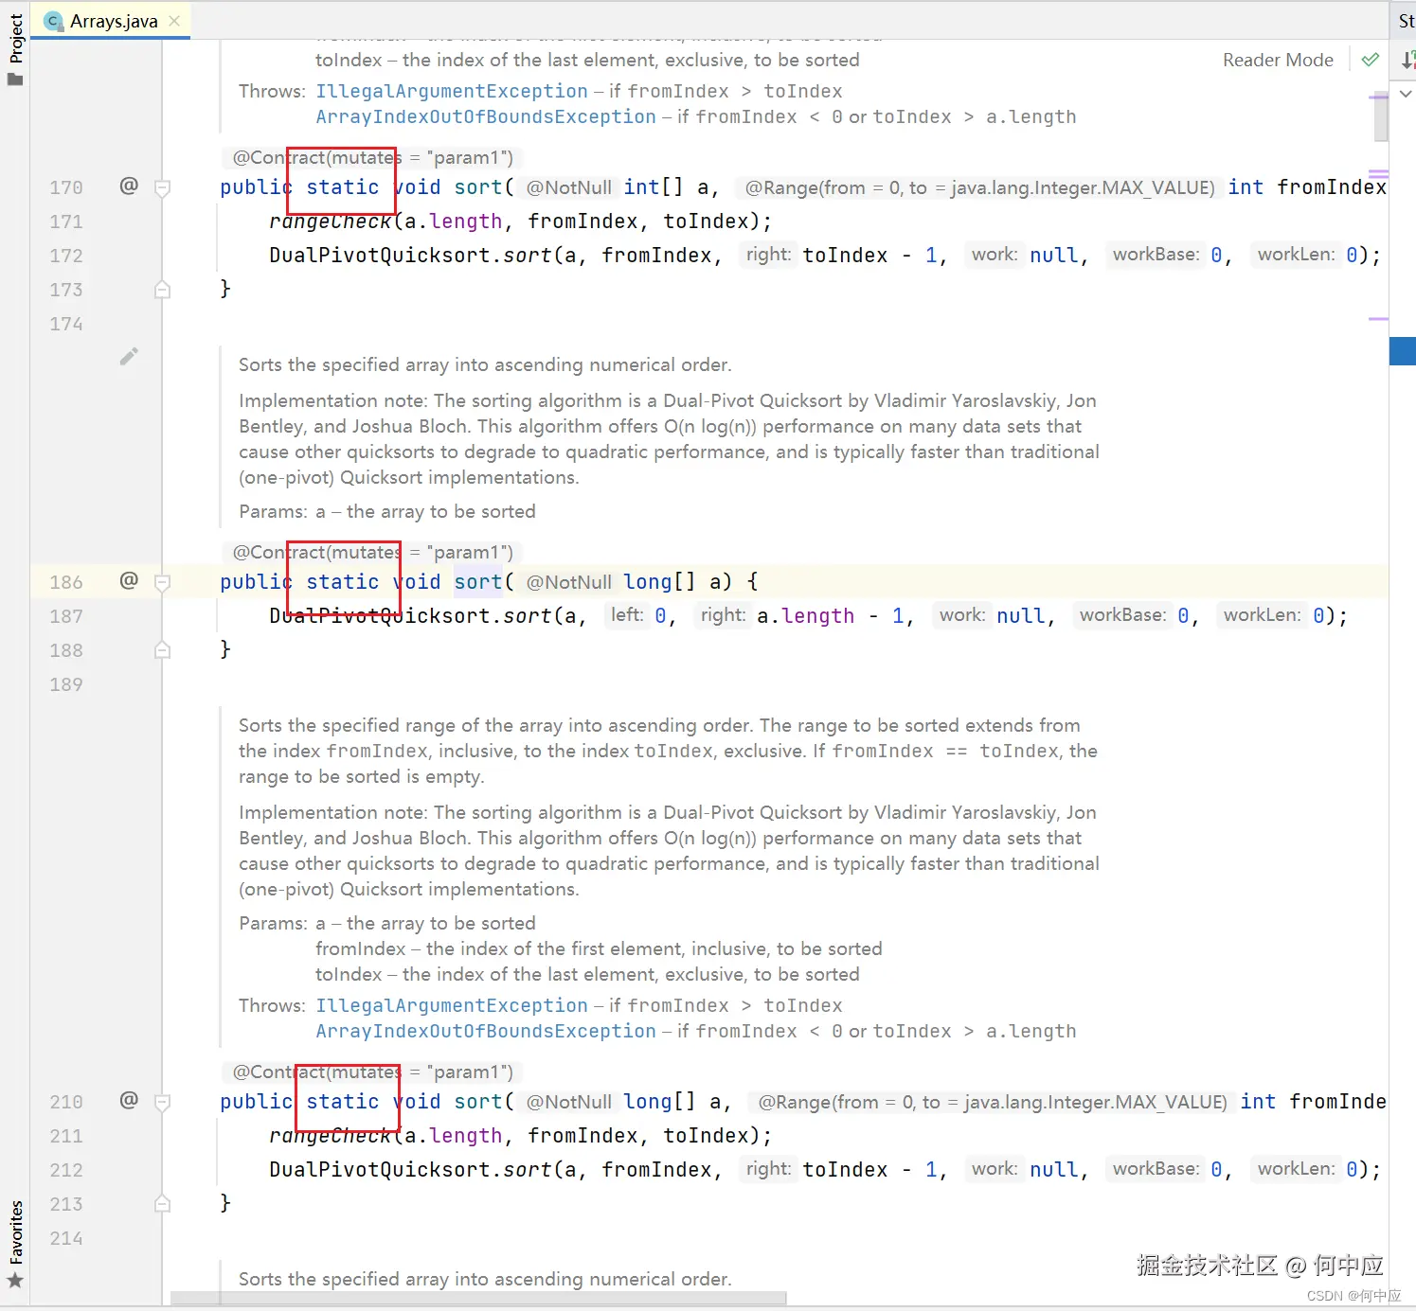The image size is (1416, 1311).
Task: Click the Favorites star icon
Action: 15,1281
